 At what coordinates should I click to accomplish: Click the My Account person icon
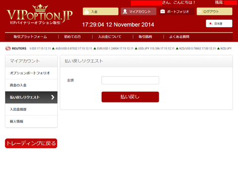click(x=125, y=11)
